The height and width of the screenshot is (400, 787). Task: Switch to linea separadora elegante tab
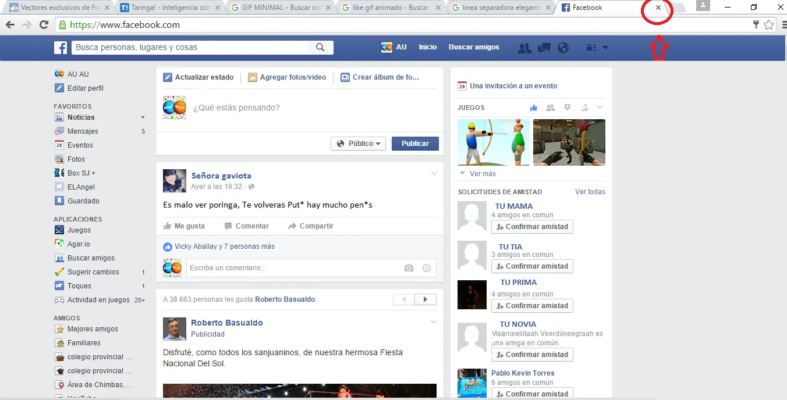point(502,8)
